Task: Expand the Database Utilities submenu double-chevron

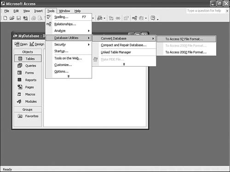Action: point(124,64)
